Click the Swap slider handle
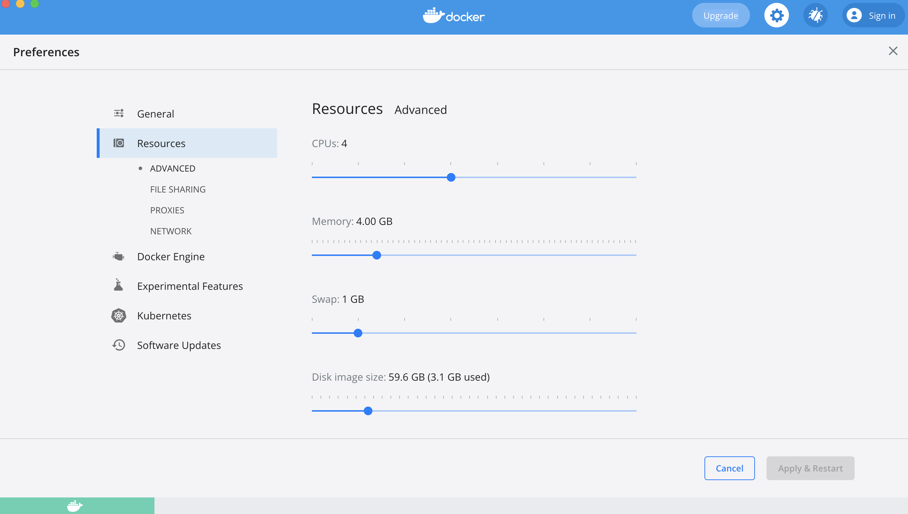This screenshot has height=514, width=908. (x=358, y=333)
